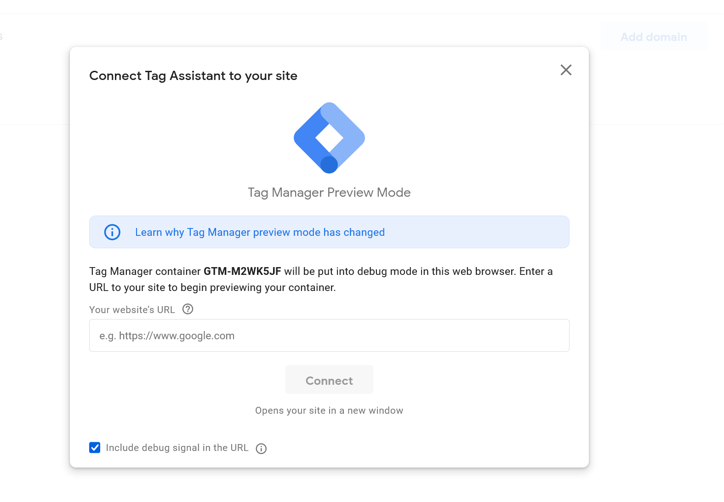
Task: Click the Tag Manager Preview Mode heading
Action: [x=329, y=193]
